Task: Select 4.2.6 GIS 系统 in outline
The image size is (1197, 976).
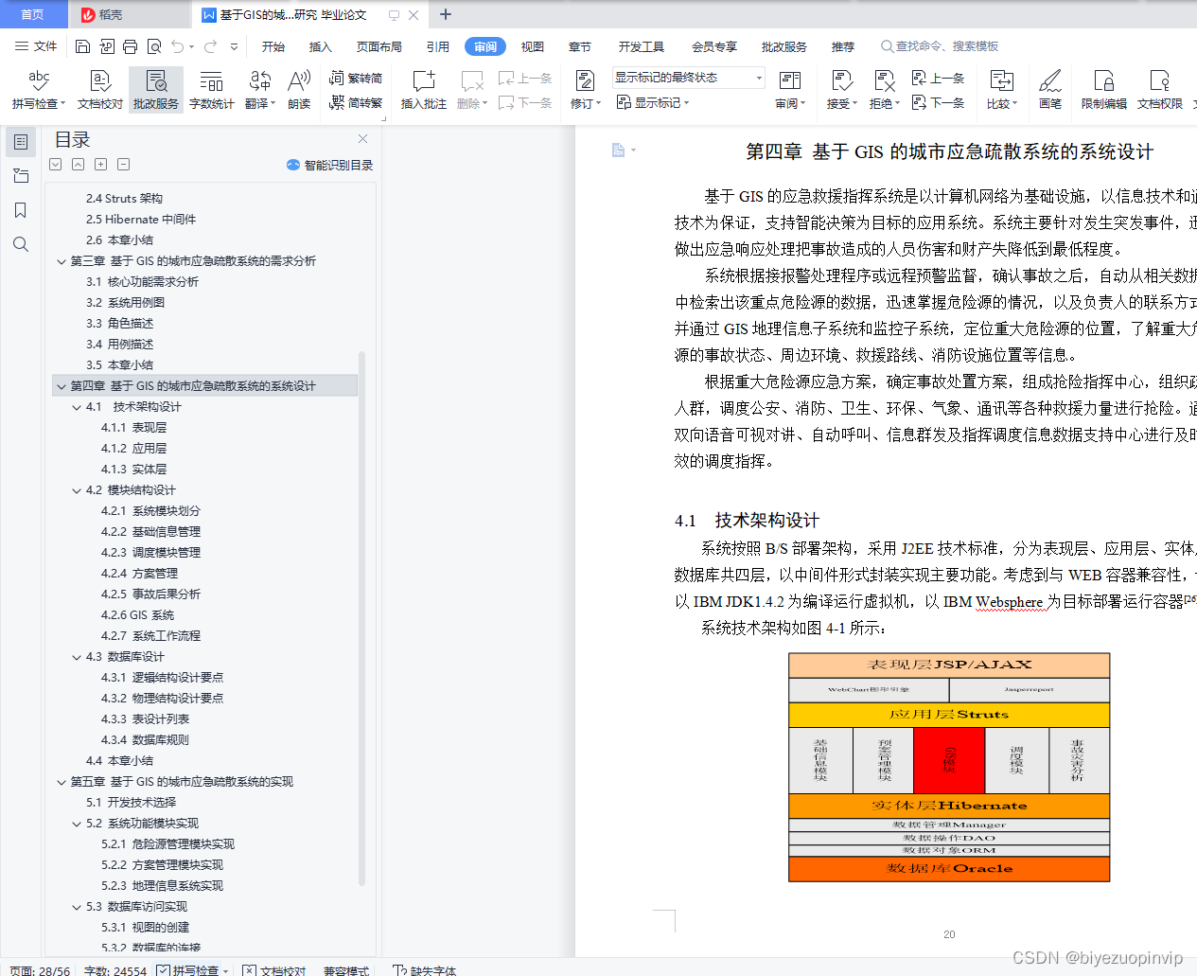Action: 137,615
